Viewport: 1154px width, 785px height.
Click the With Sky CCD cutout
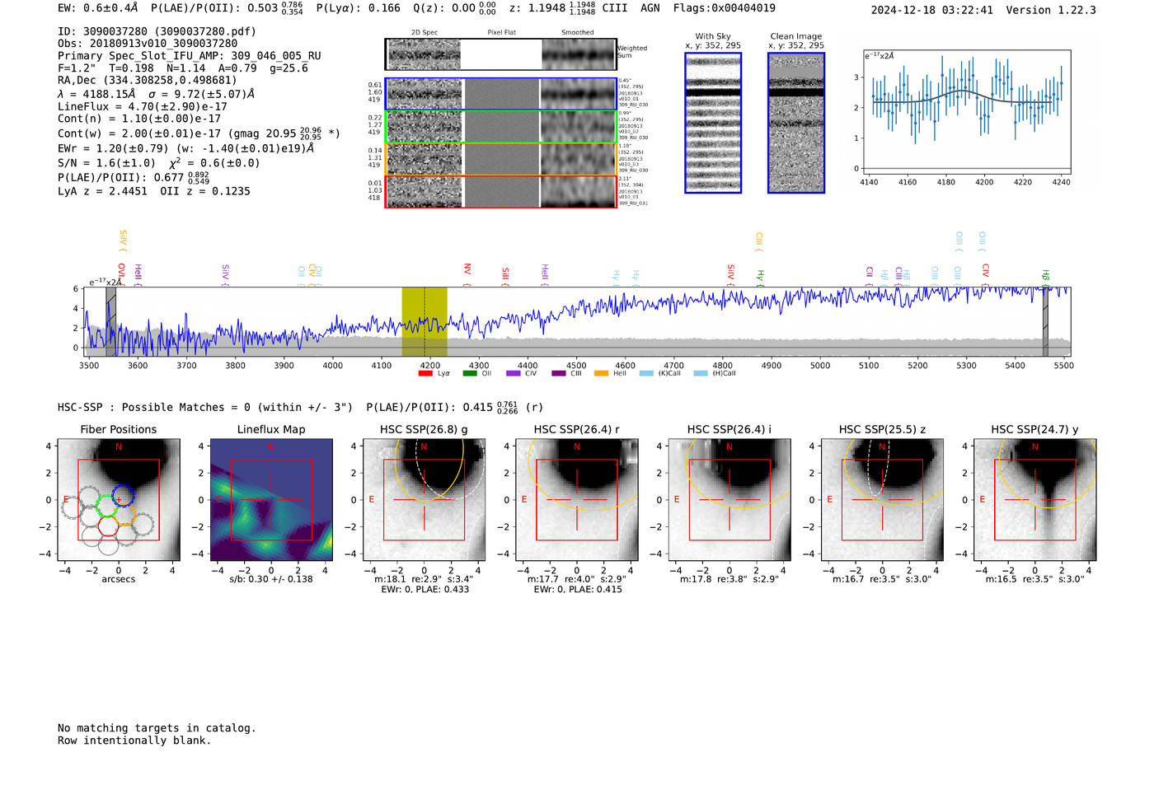click(713, 123)
